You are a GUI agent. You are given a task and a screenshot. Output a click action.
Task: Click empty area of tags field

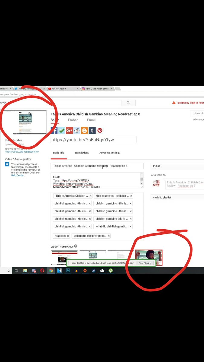(127, 236)
